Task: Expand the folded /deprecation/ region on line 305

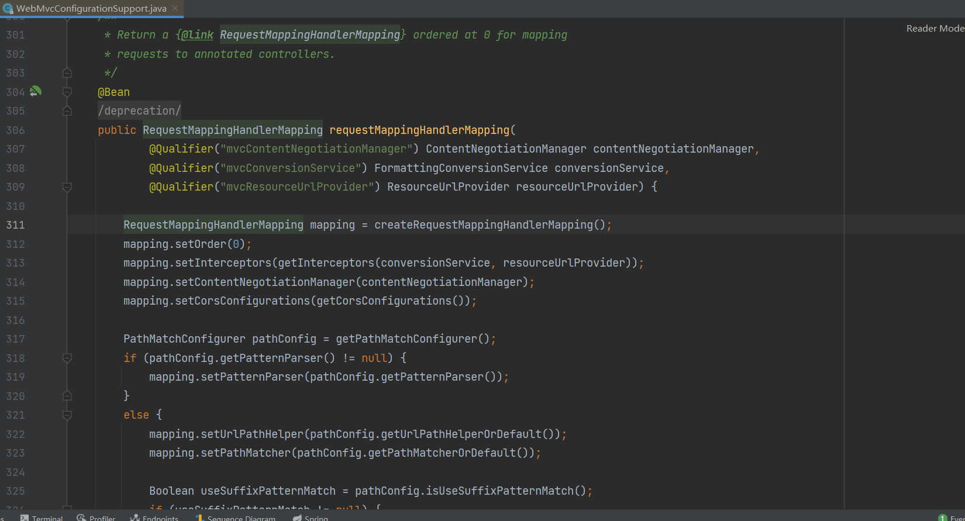Action: 67,111
